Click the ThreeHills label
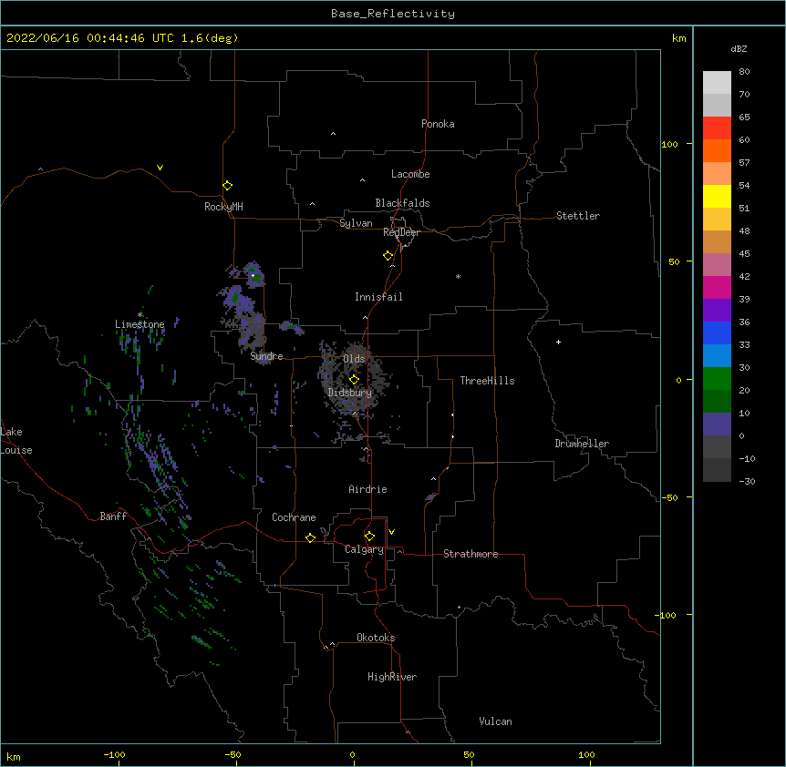This screenshot has height=767, width=786. 487,381
